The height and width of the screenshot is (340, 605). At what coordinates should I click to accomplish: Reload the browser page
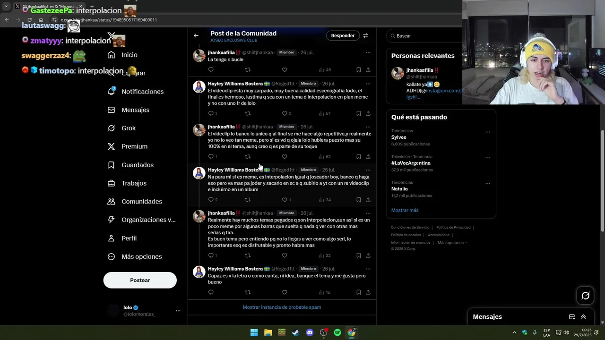point(29,20)
